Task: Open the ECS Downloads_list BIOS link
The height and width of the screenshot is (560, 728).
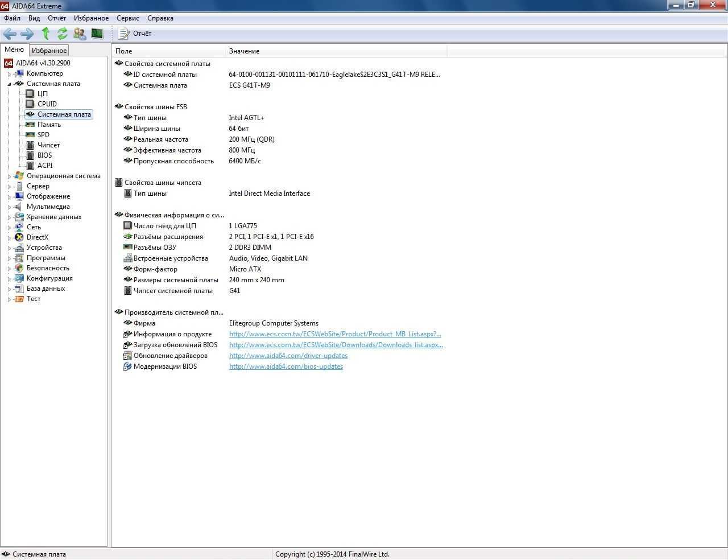Action: [336, 345]
